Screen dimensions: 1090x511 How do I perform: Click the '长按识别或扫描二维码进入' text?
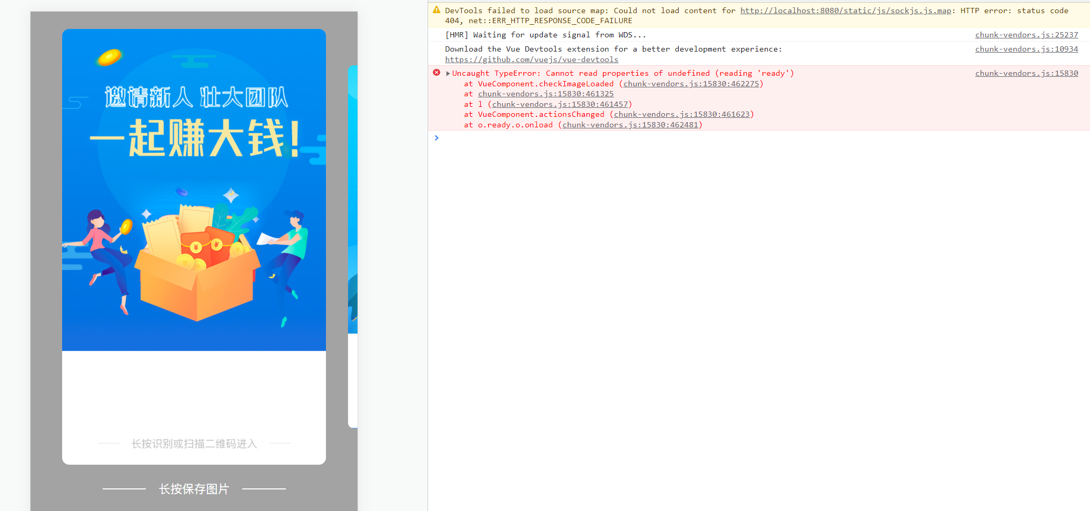(194, 444)
